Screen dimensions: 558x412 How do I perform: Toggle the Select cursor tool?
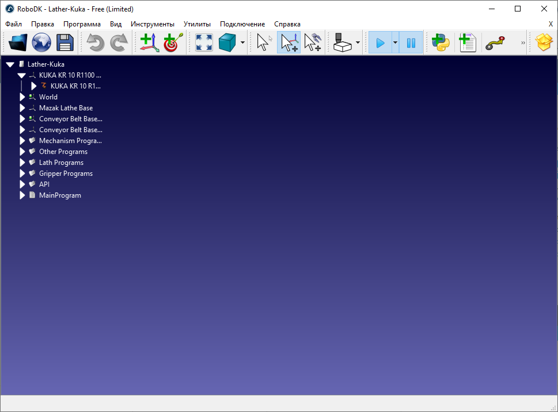pyautogui.click(x=264, y=43)
